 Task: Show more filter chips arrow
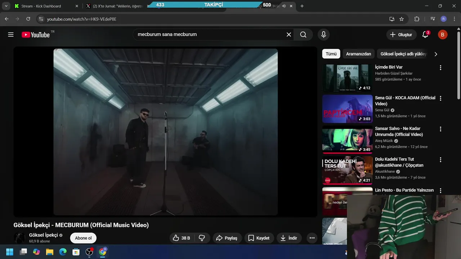(436, 54)
